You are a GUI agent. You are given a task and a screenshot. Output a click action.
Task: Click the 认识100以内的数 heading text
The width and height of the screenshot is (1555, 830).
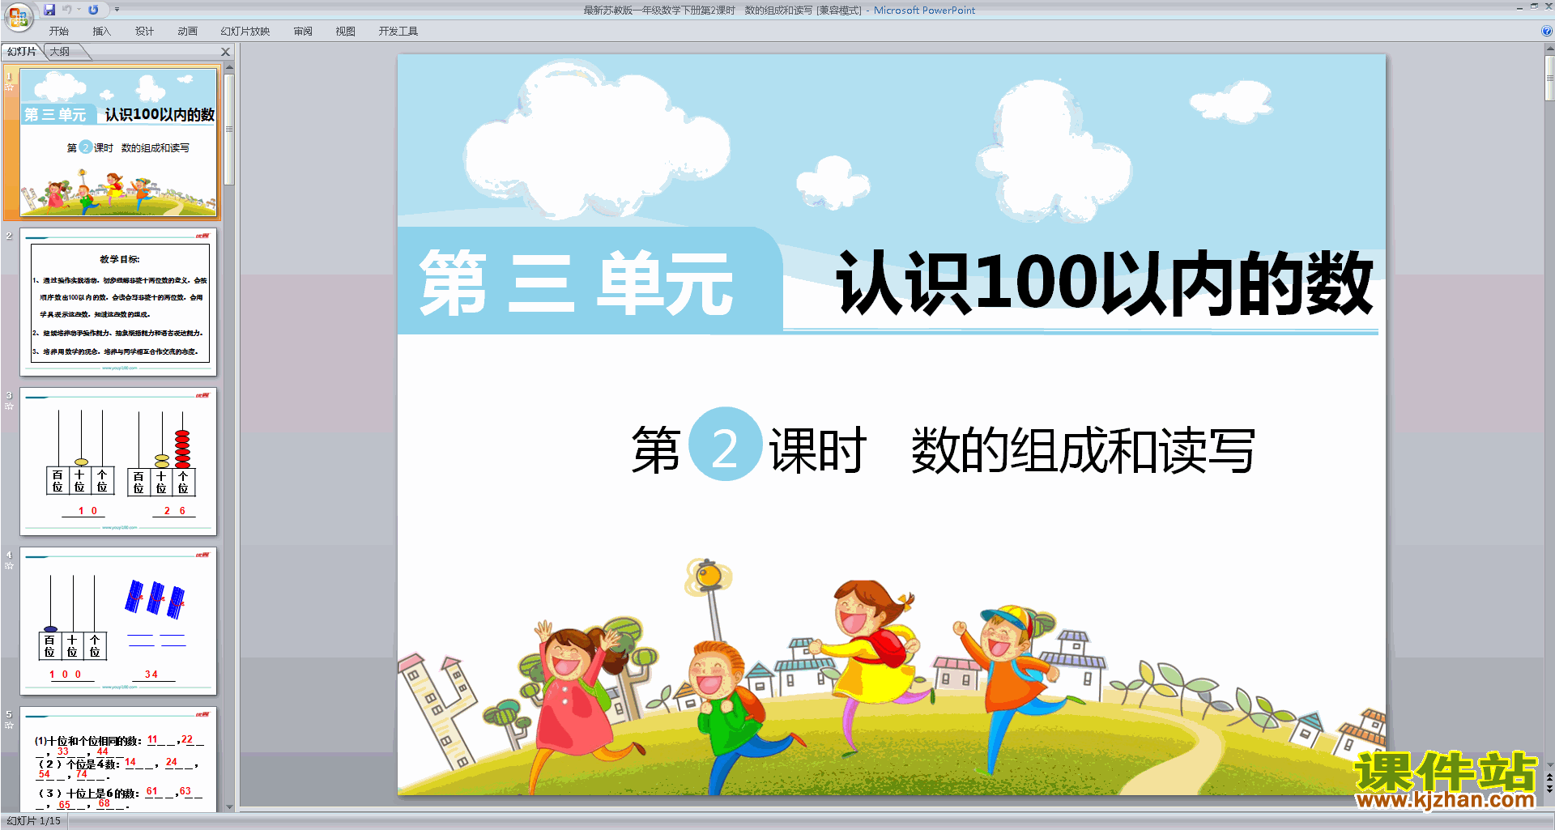point(1105,283)
